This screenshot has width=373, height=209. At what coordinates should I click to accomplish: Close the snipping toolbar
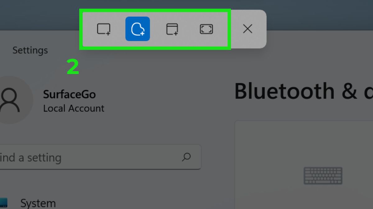pyautogui.click(x=247, y=29)
